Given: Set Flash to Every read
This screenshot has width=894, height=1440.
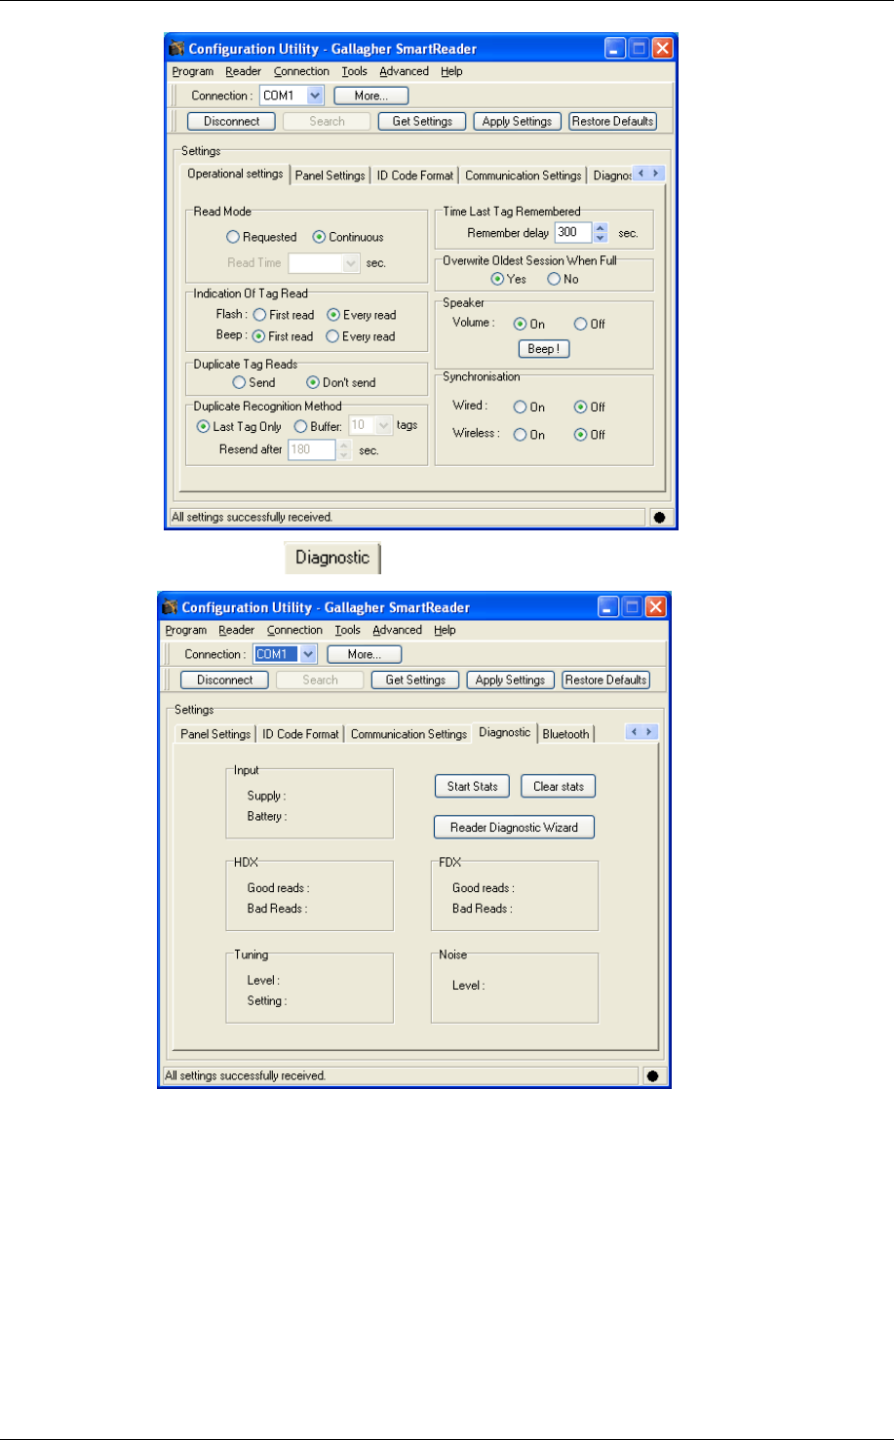Looking at the screenshot, I should coord(333,315).
